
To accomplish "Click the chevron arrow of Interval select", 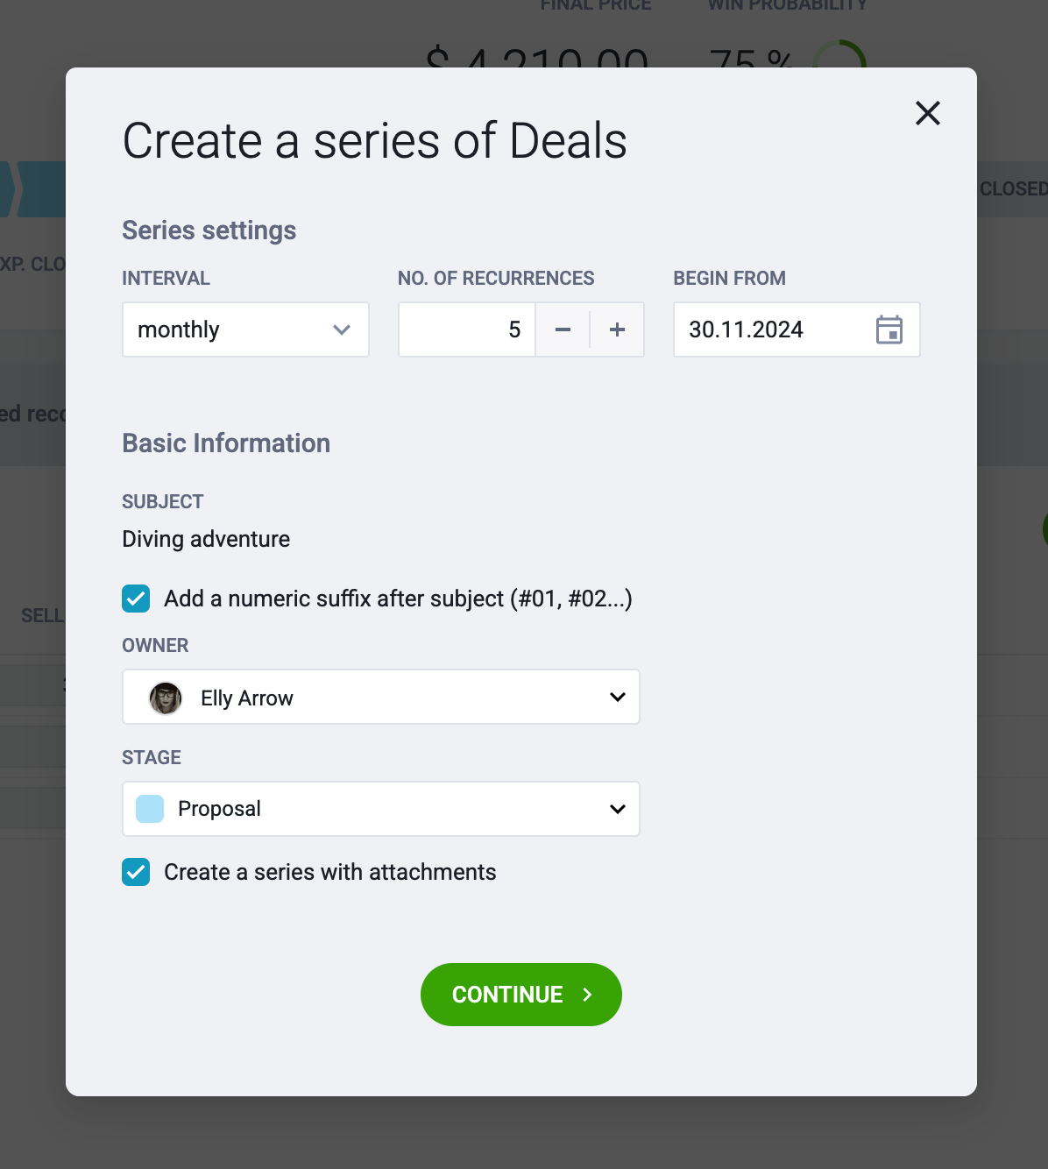I will tap(342, 330).
